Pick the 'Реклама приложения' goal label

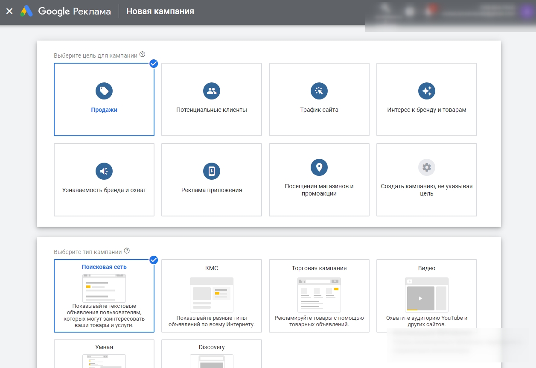(212, 190)
